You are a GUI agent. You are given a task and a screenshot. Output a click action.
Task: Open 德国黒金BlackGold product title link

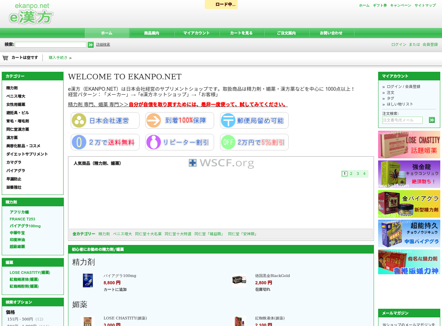click(272, 276)
